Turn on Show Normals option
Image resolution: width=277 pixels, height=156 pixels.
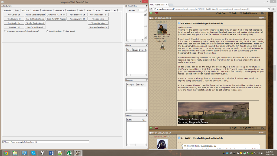coord(64,31)
